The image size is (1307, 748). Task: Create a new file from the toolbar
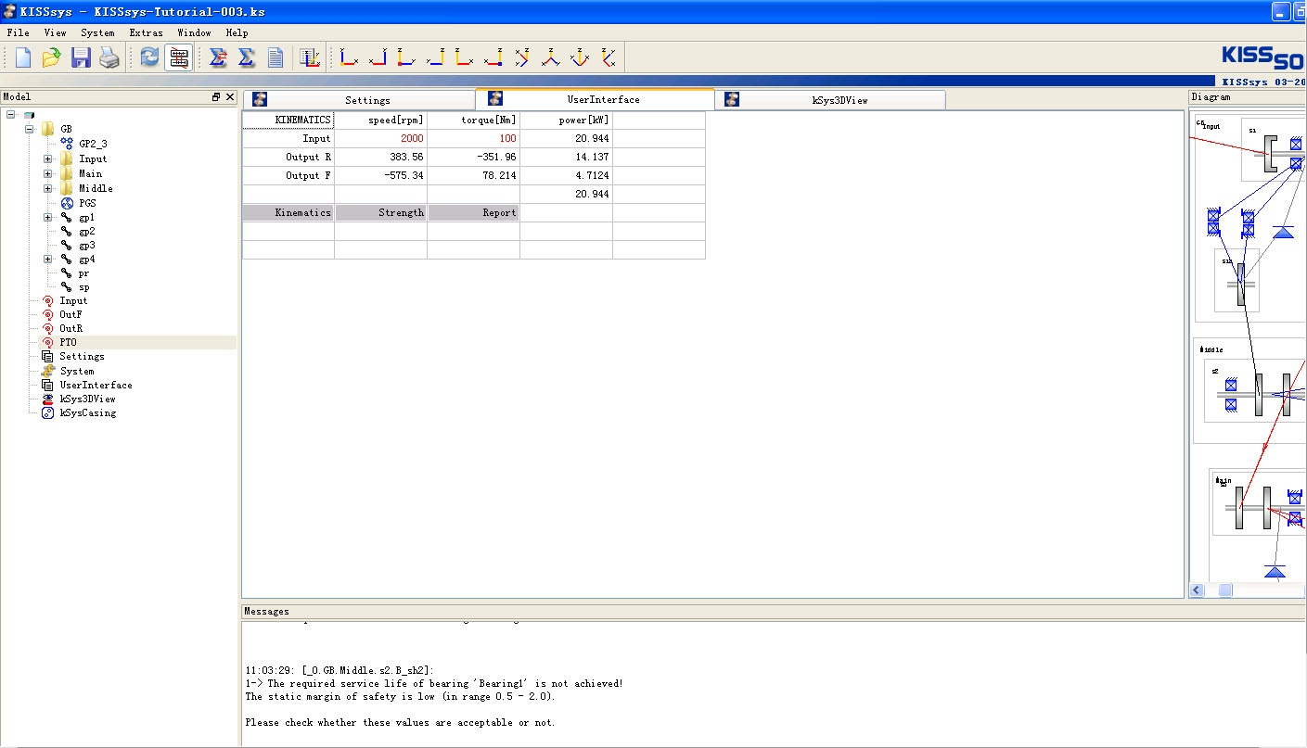click(x=23, y=57)
